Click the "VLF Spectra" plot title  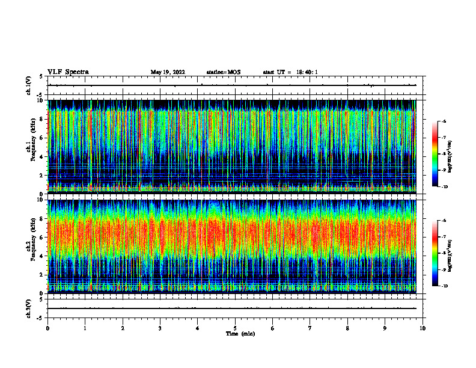click(x=68, y=72)
